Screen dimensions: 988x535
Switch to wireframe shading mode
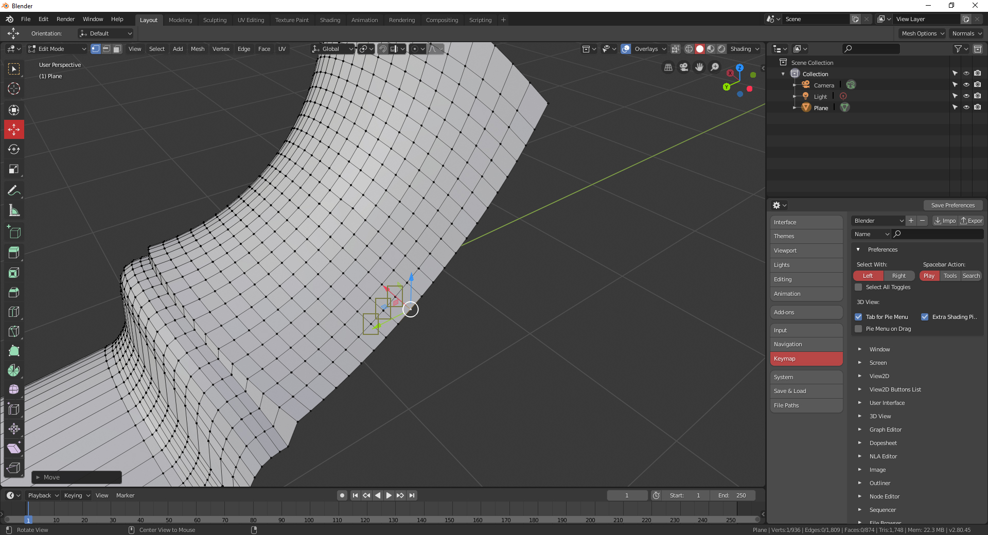click(689, 49)
